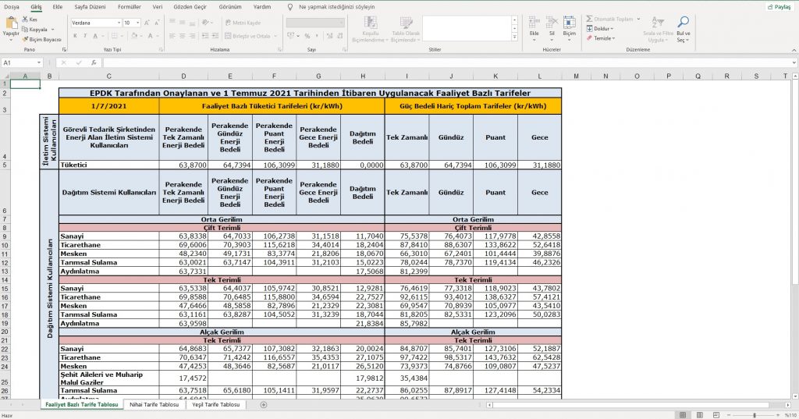This screenshot has width=799, height=419.
Task: Expand Birleştir ve Ortala dropdown arrow
Action: [x=275, y=36]
